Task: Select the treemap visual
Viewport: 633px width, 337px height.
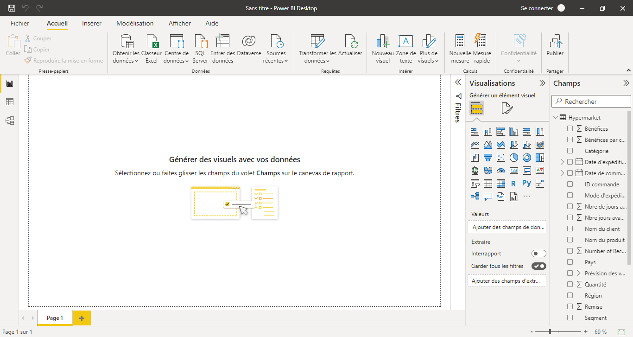Action: (x=539, y=158)
